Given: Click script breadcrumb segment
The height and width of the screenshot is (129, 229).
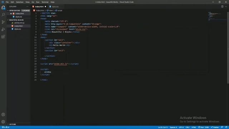Looking at the screenshot, I should point(59,10).
